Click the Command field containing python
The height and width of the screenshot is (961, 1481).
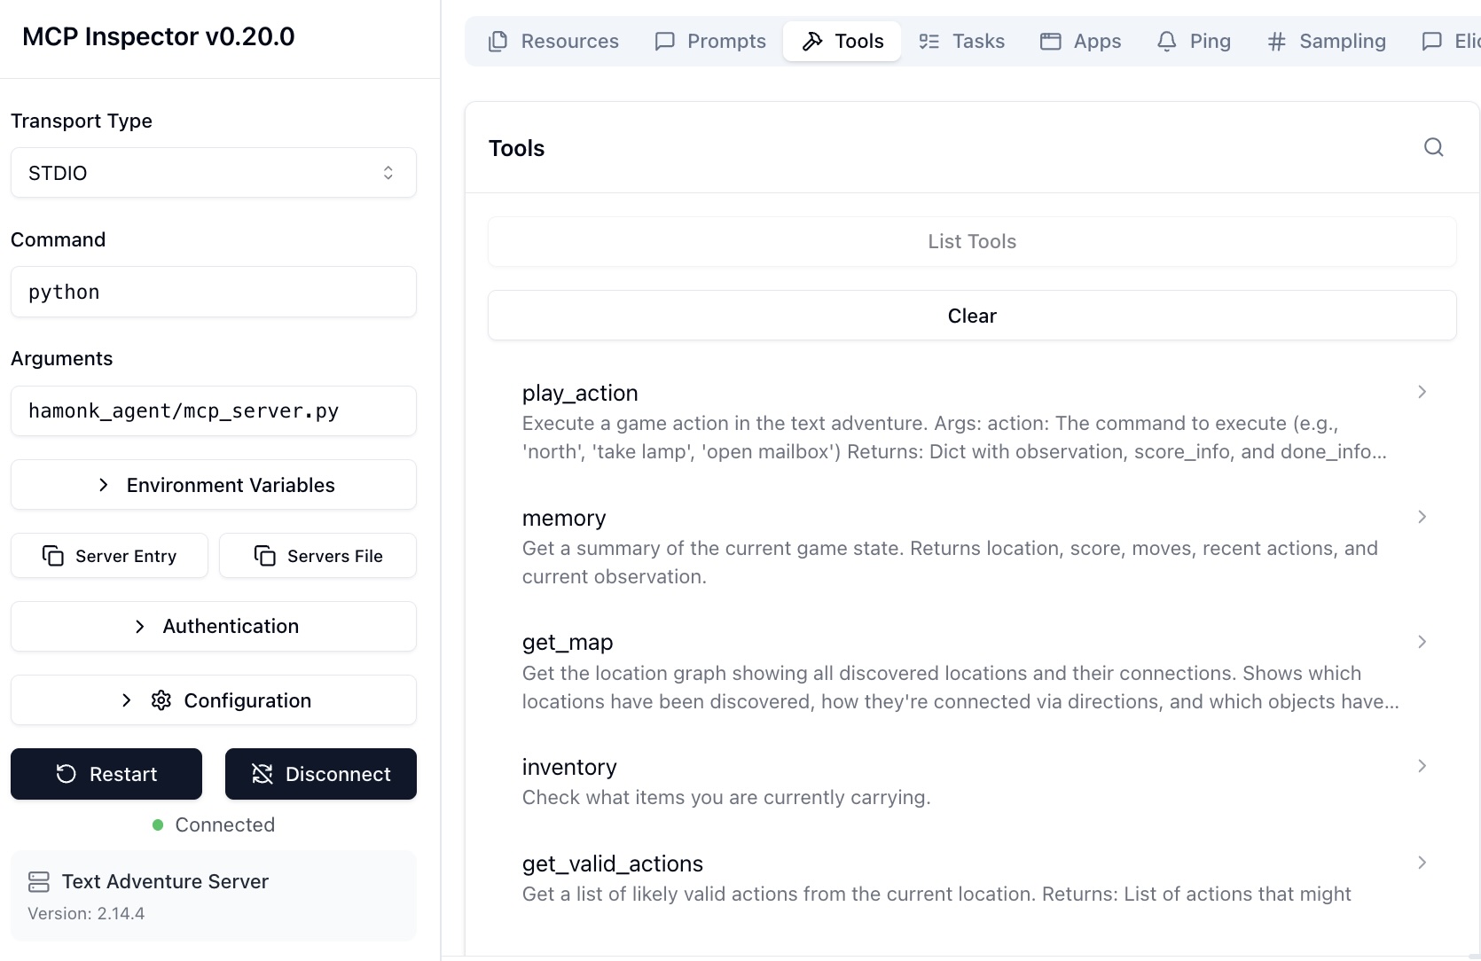213,292
